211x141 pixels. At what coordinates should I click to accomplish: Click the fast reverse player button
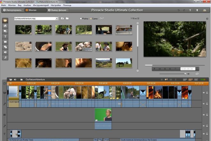click(x=165, y=69)
